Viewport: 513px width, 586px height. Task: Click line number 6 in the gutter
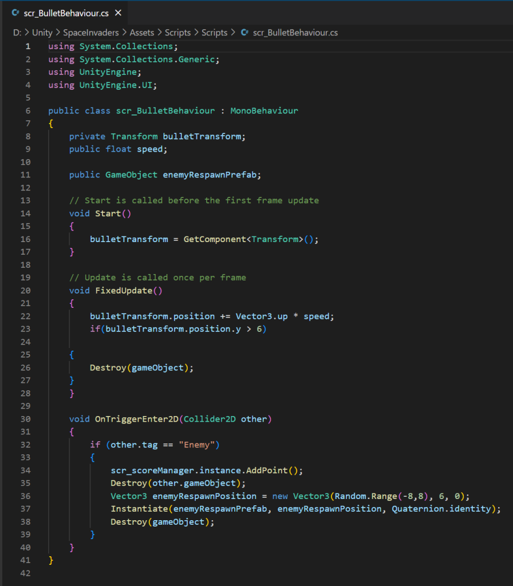[x=28, y=110]
